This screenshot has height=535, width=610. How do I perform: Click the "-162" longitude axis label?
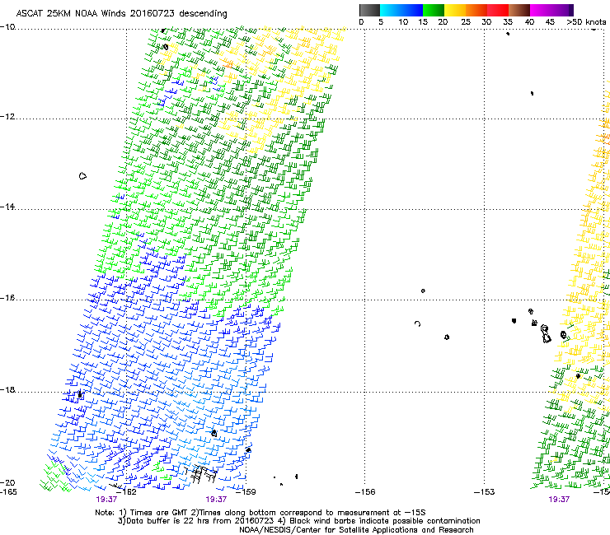pos(126,492)
